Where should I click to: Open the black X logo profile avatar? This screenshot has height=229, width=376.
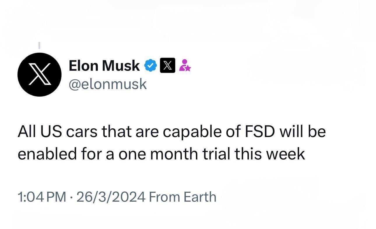[x=39, y=74]
